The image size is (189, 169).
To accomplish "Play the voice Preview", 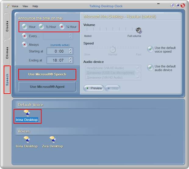I will click(x=94, y=88).
